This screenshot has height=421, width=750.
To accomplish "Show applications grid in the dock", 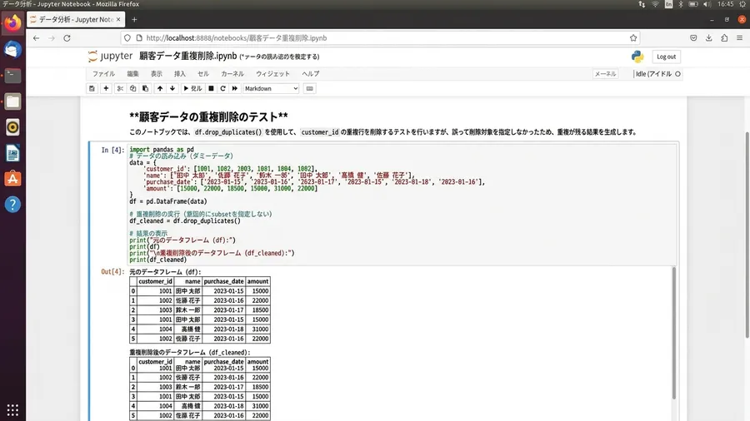I will pyautogui.click(x=12, y=409).
